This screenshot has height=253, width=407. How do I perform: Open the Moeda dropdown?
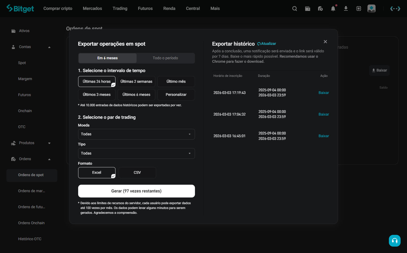click(137, 134)
